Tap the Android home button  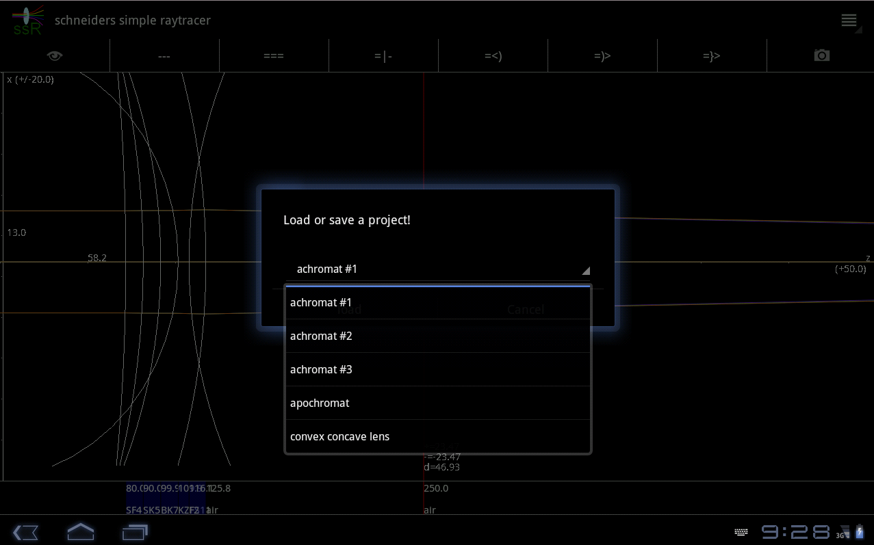[80, 531]
